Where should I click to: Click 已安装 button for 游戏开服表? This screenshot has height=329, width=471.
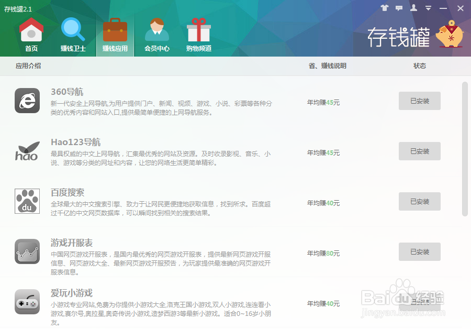tap(420, 251)
